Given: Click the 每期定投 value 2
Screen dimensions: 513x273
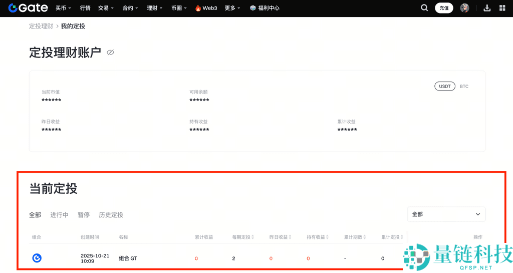Looking at the screenshot, I should point(233,258).
